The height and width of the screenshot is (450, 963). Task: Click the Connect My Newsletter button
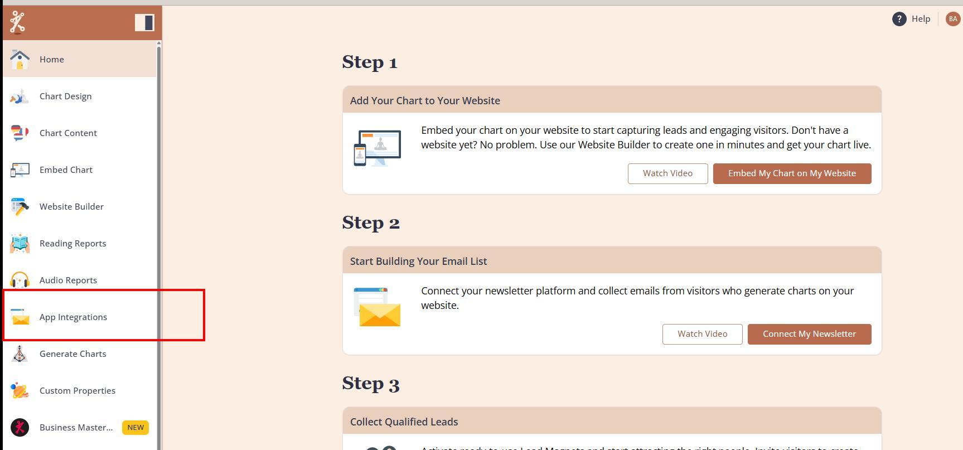(809, 334)
